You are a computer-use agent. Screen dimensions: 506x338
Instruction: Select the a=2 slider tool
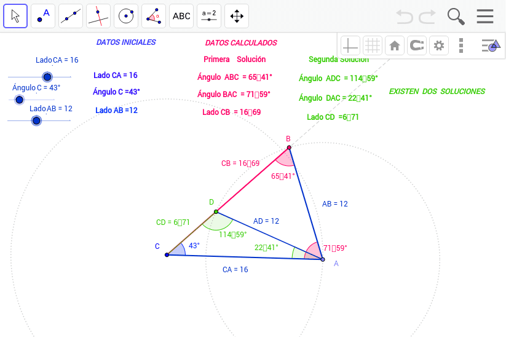(209, 16)
